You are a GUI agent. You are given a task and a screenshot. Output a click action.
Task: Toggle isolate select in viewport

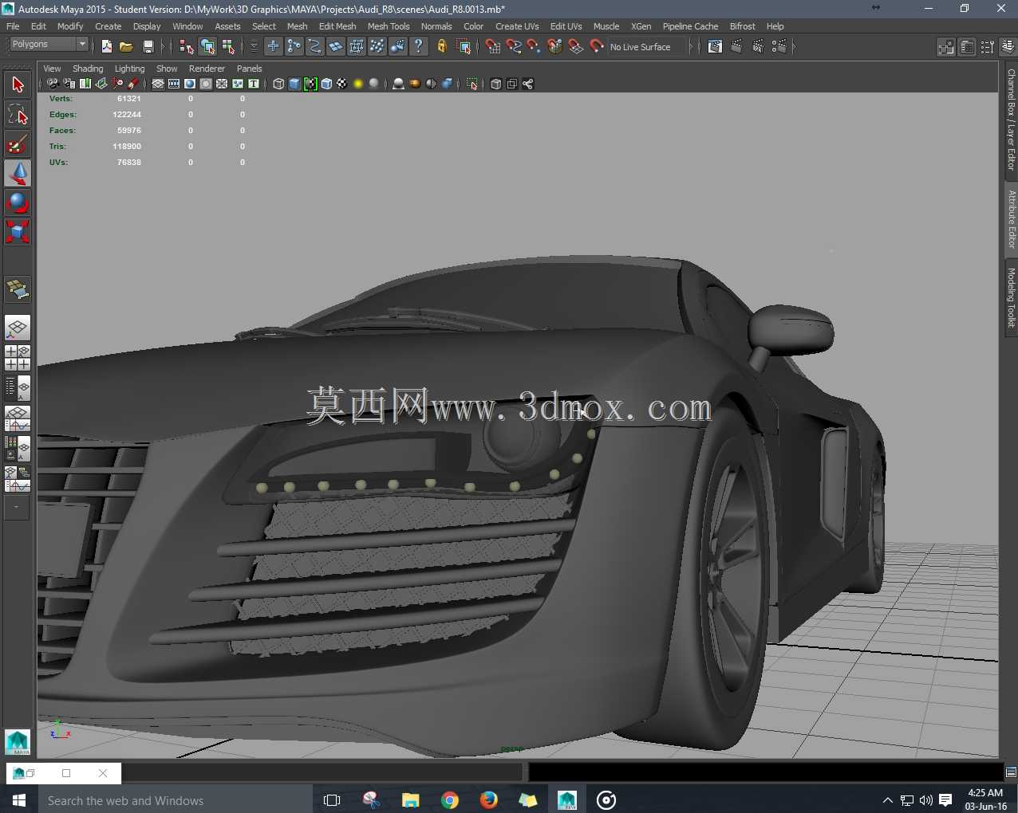click(x=472, y=84)
